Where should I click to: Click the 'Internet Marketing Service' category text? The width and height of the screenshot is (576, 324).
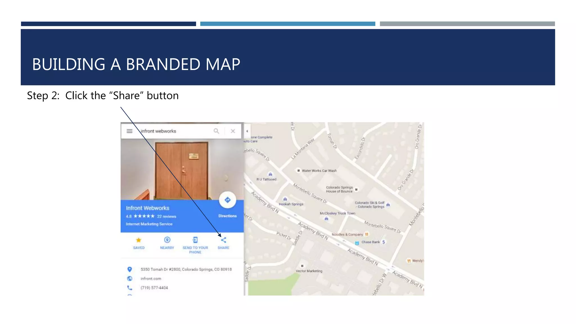(149, 224)
